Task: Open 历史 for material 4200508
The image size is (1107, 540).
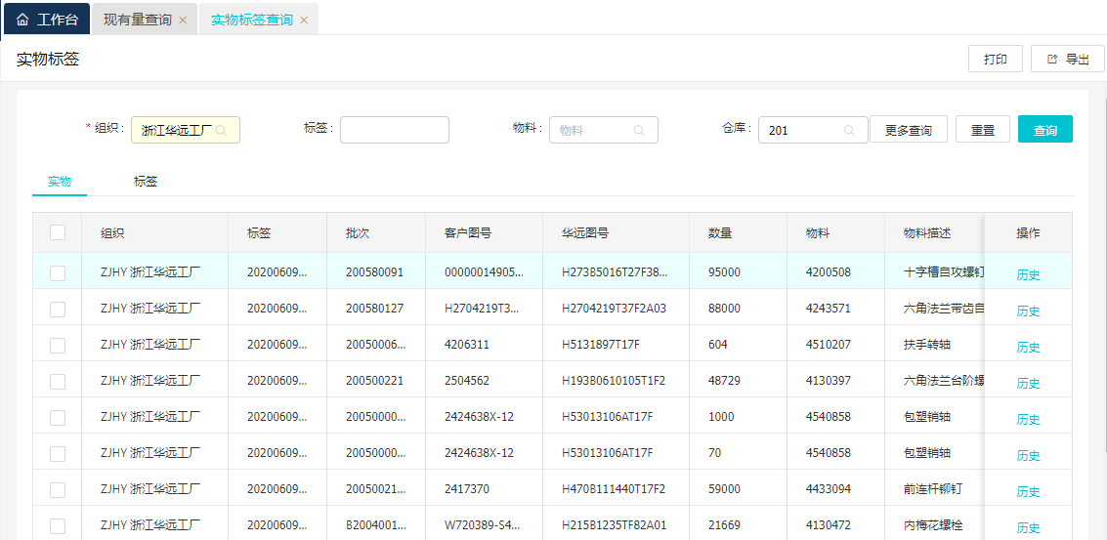Action: [x=1028, y=275]
